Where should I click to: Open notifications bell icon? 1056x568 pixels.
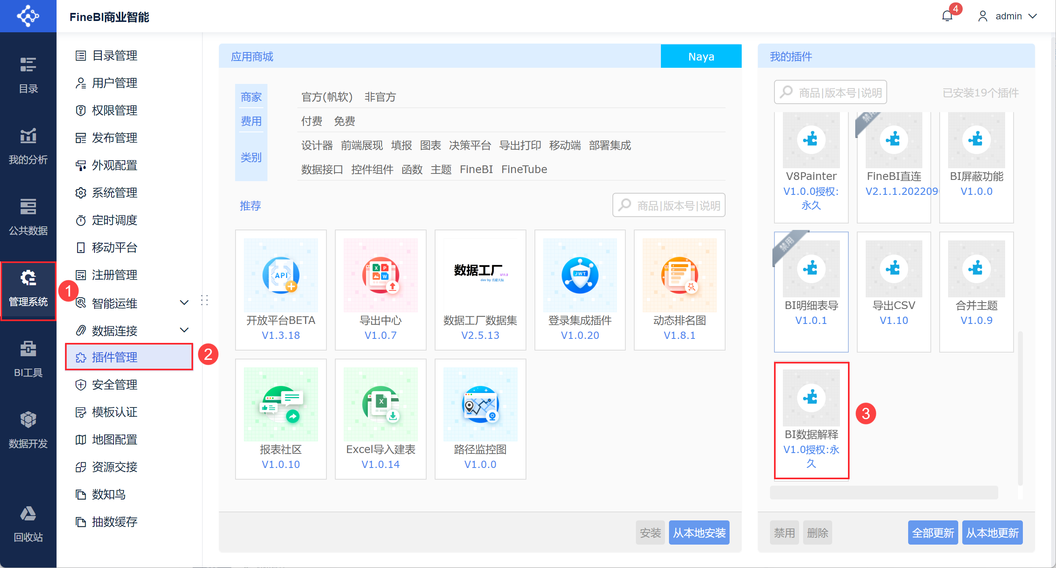tap(947, 16)
